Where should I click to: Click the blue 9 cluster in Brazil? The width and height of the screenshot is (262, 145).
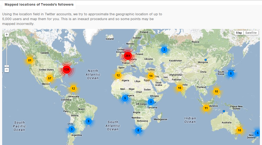[88, 121]
